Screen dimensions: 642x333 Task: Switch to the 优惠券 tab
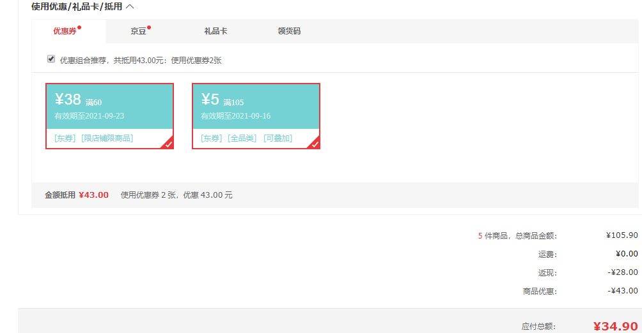[x=65, y=31]
